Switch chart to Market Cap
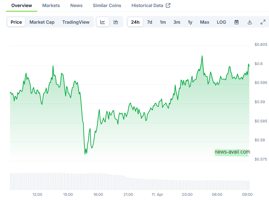Screen dimensions: 269x200 [42, 22]
